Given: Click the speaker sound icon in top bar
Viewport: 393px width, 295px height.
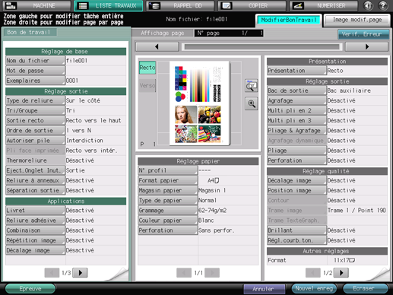Looking at the screenshot, I should tap(368, 5).
